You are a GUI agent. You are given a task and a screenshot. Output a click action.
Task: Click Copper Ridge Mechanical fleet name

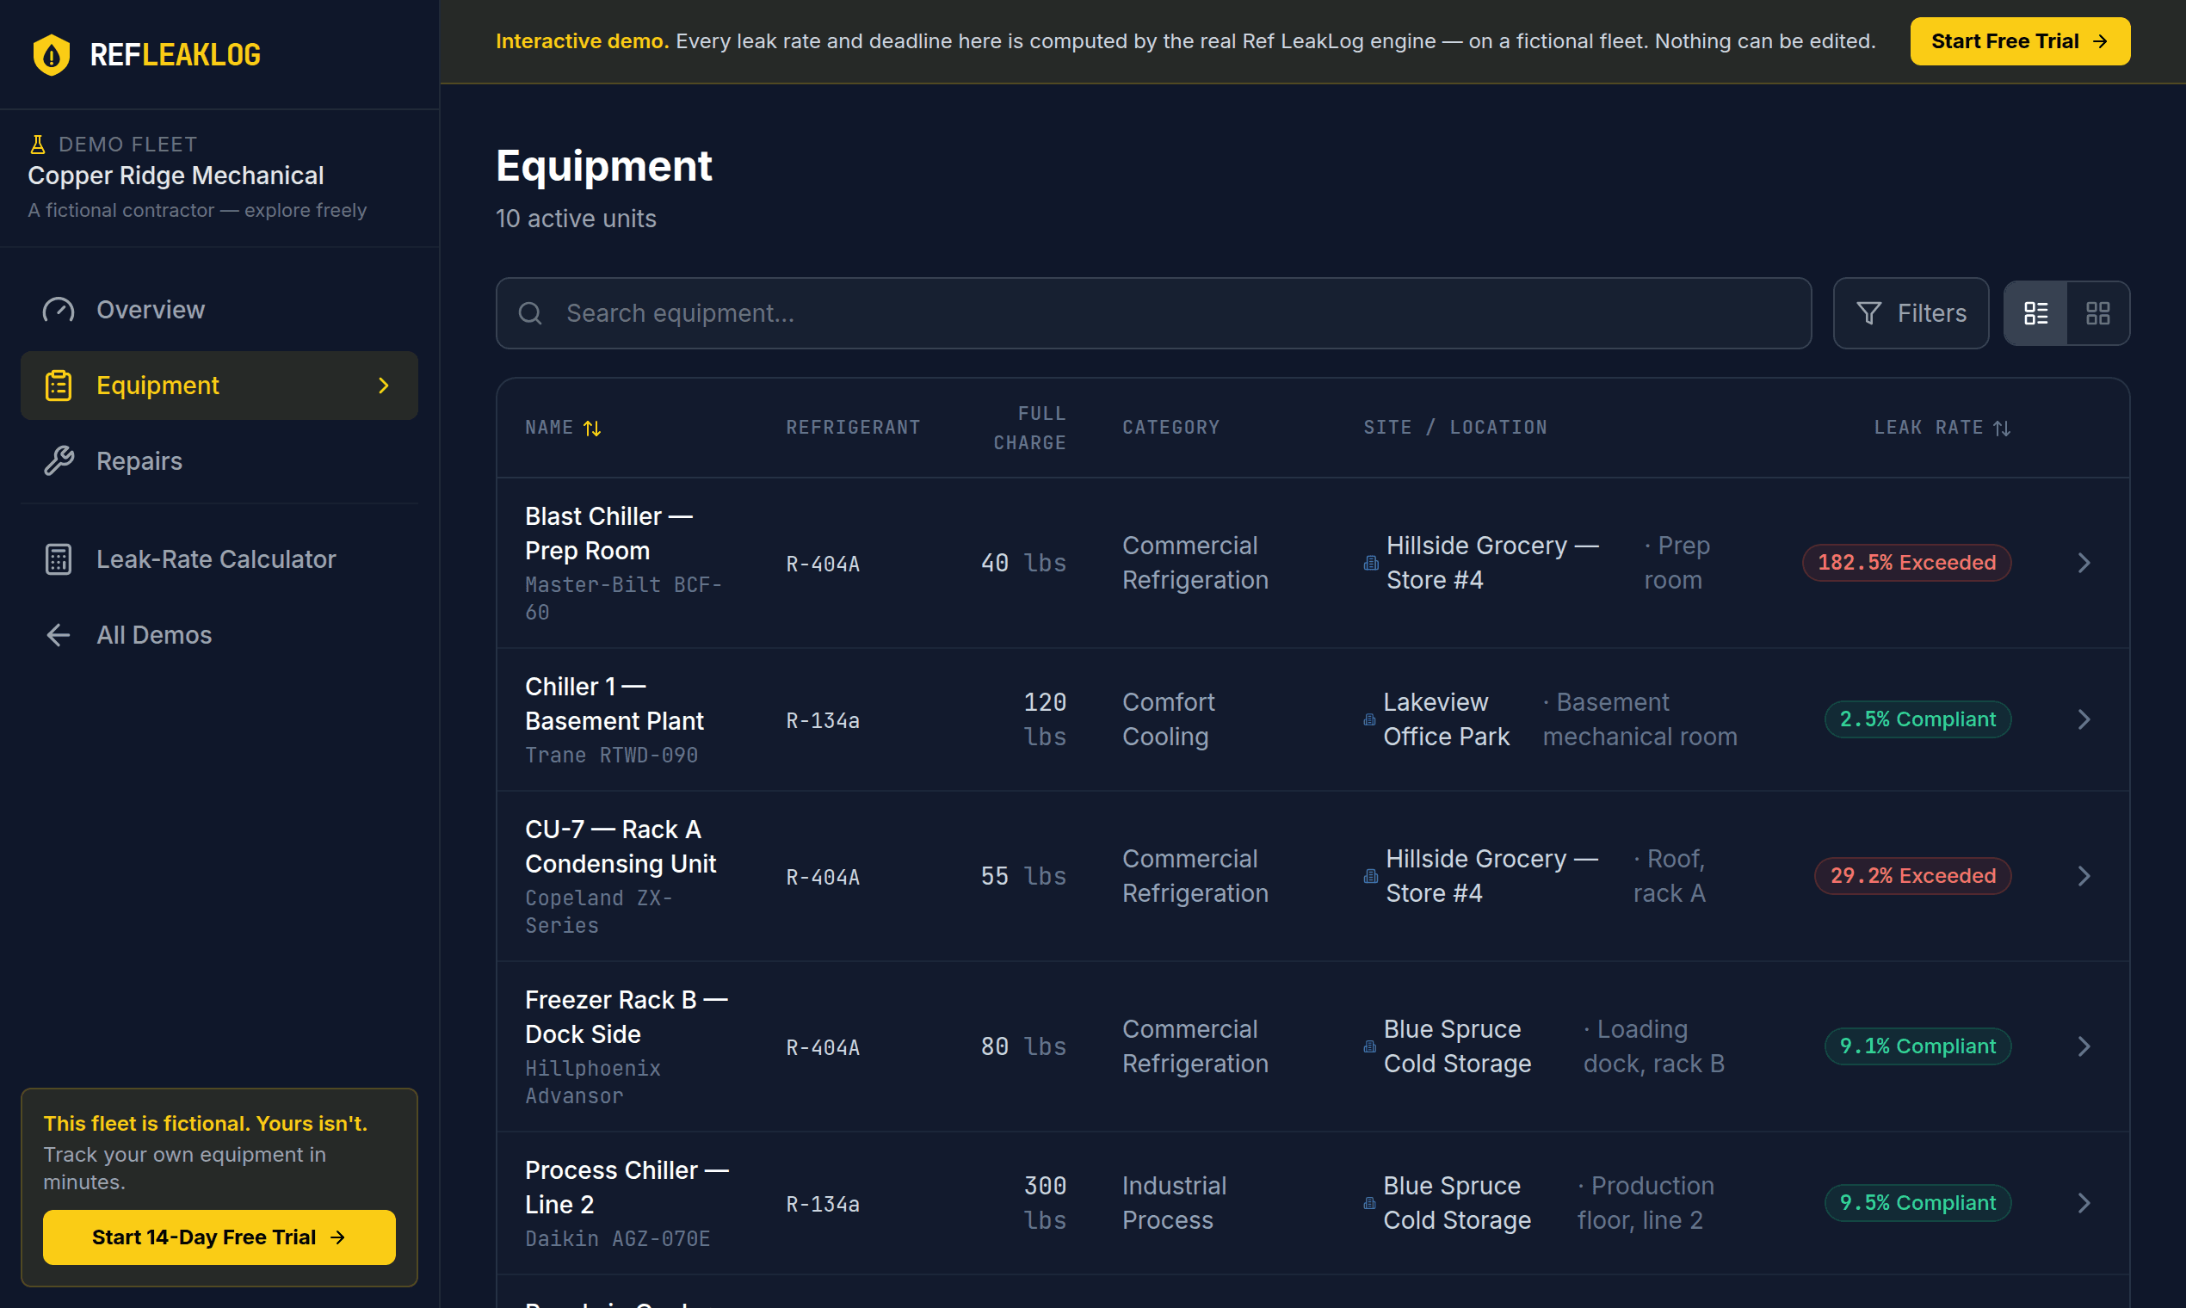176,176
